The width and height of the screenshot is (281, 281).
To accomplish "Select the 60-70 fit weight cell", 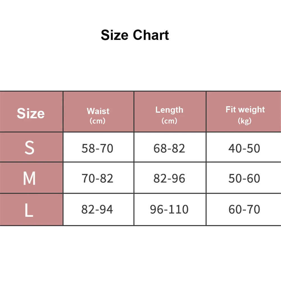I will (244, 209).
